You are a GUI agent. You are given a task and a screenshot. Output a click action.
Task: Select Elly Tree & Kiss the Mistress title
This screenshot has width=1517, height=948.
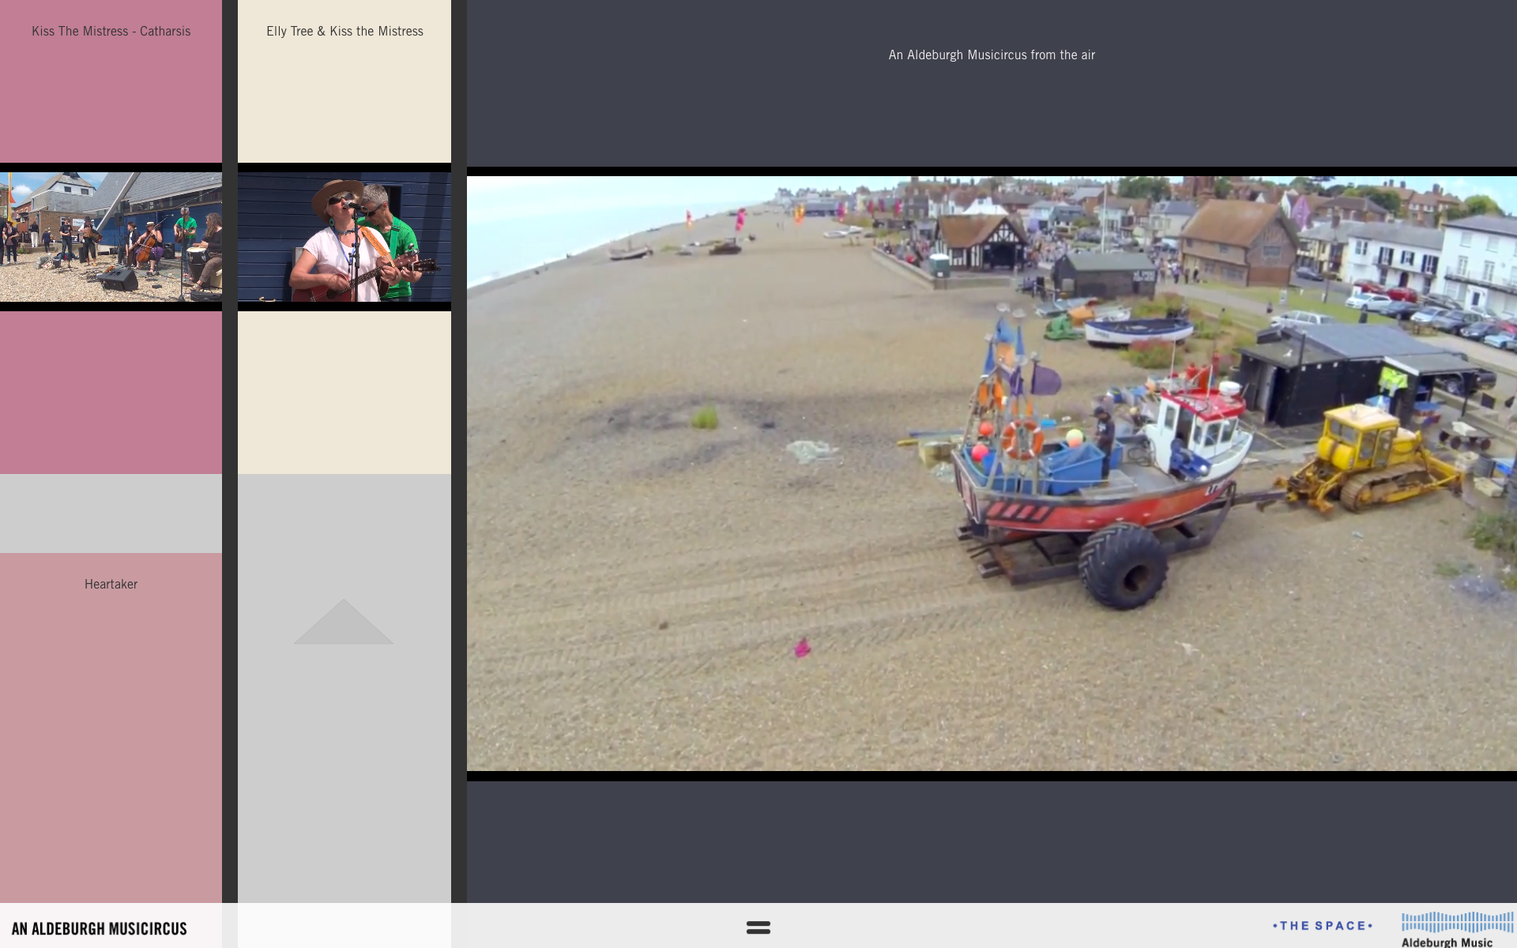pos(344,32)
